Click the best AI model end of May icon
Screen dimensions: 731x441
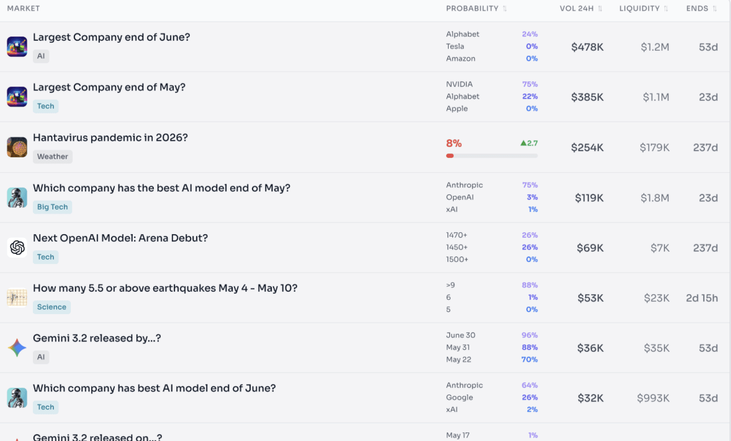coord(17,197)
